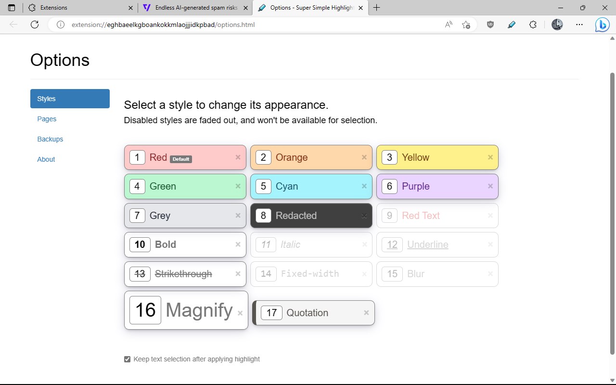The width and height of the screenshot is (616, 385).
Task: Remove the Quotation style via its X
Action: (366, 313)
